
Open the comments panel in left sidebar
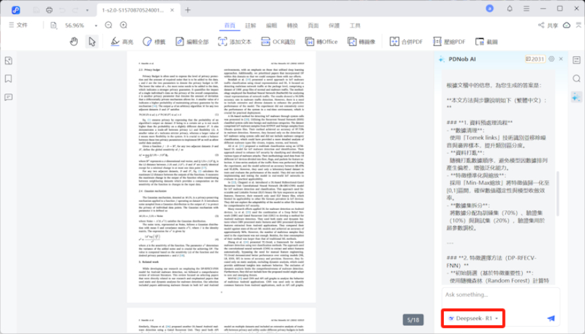pos(8,97)
